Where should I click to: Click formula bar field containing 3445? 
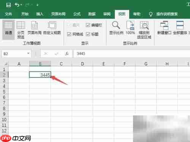132,54
